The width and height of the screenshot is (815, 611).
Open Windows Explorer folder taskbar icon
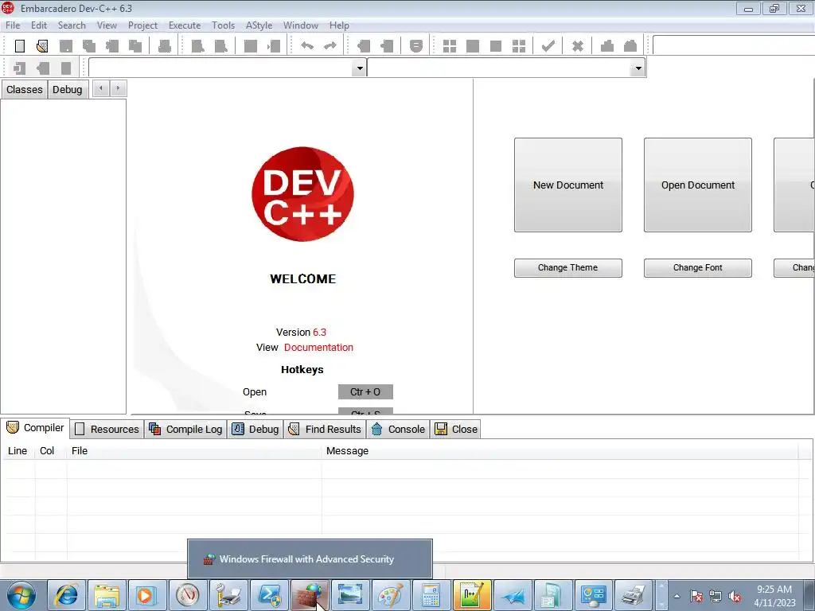tap(107, 595)
